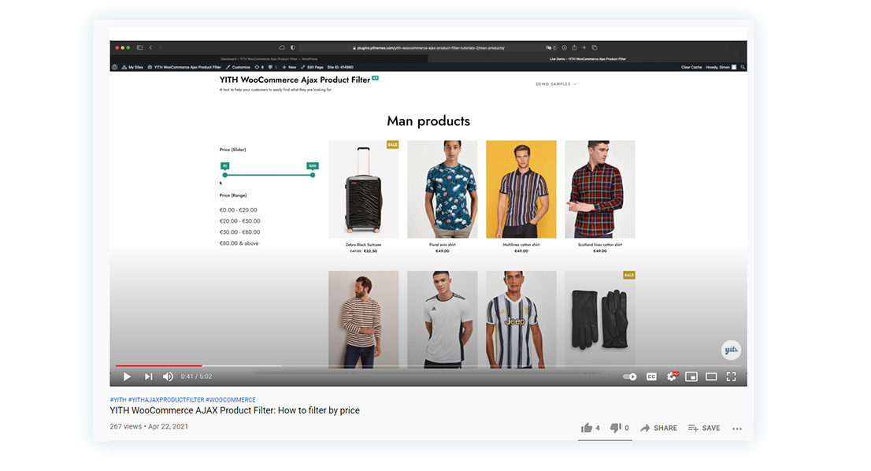
Task: Open the Jeep striped jersey product image
Action: (521, 319)
